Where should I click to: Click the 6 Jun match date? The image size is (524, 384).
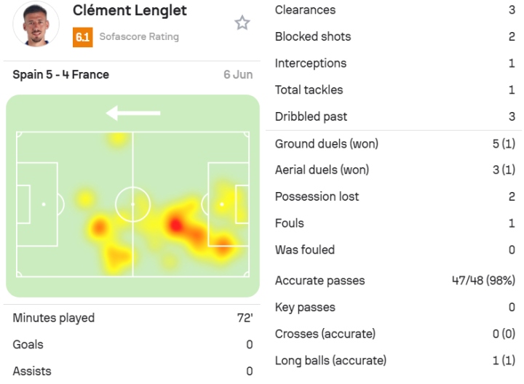238,75
